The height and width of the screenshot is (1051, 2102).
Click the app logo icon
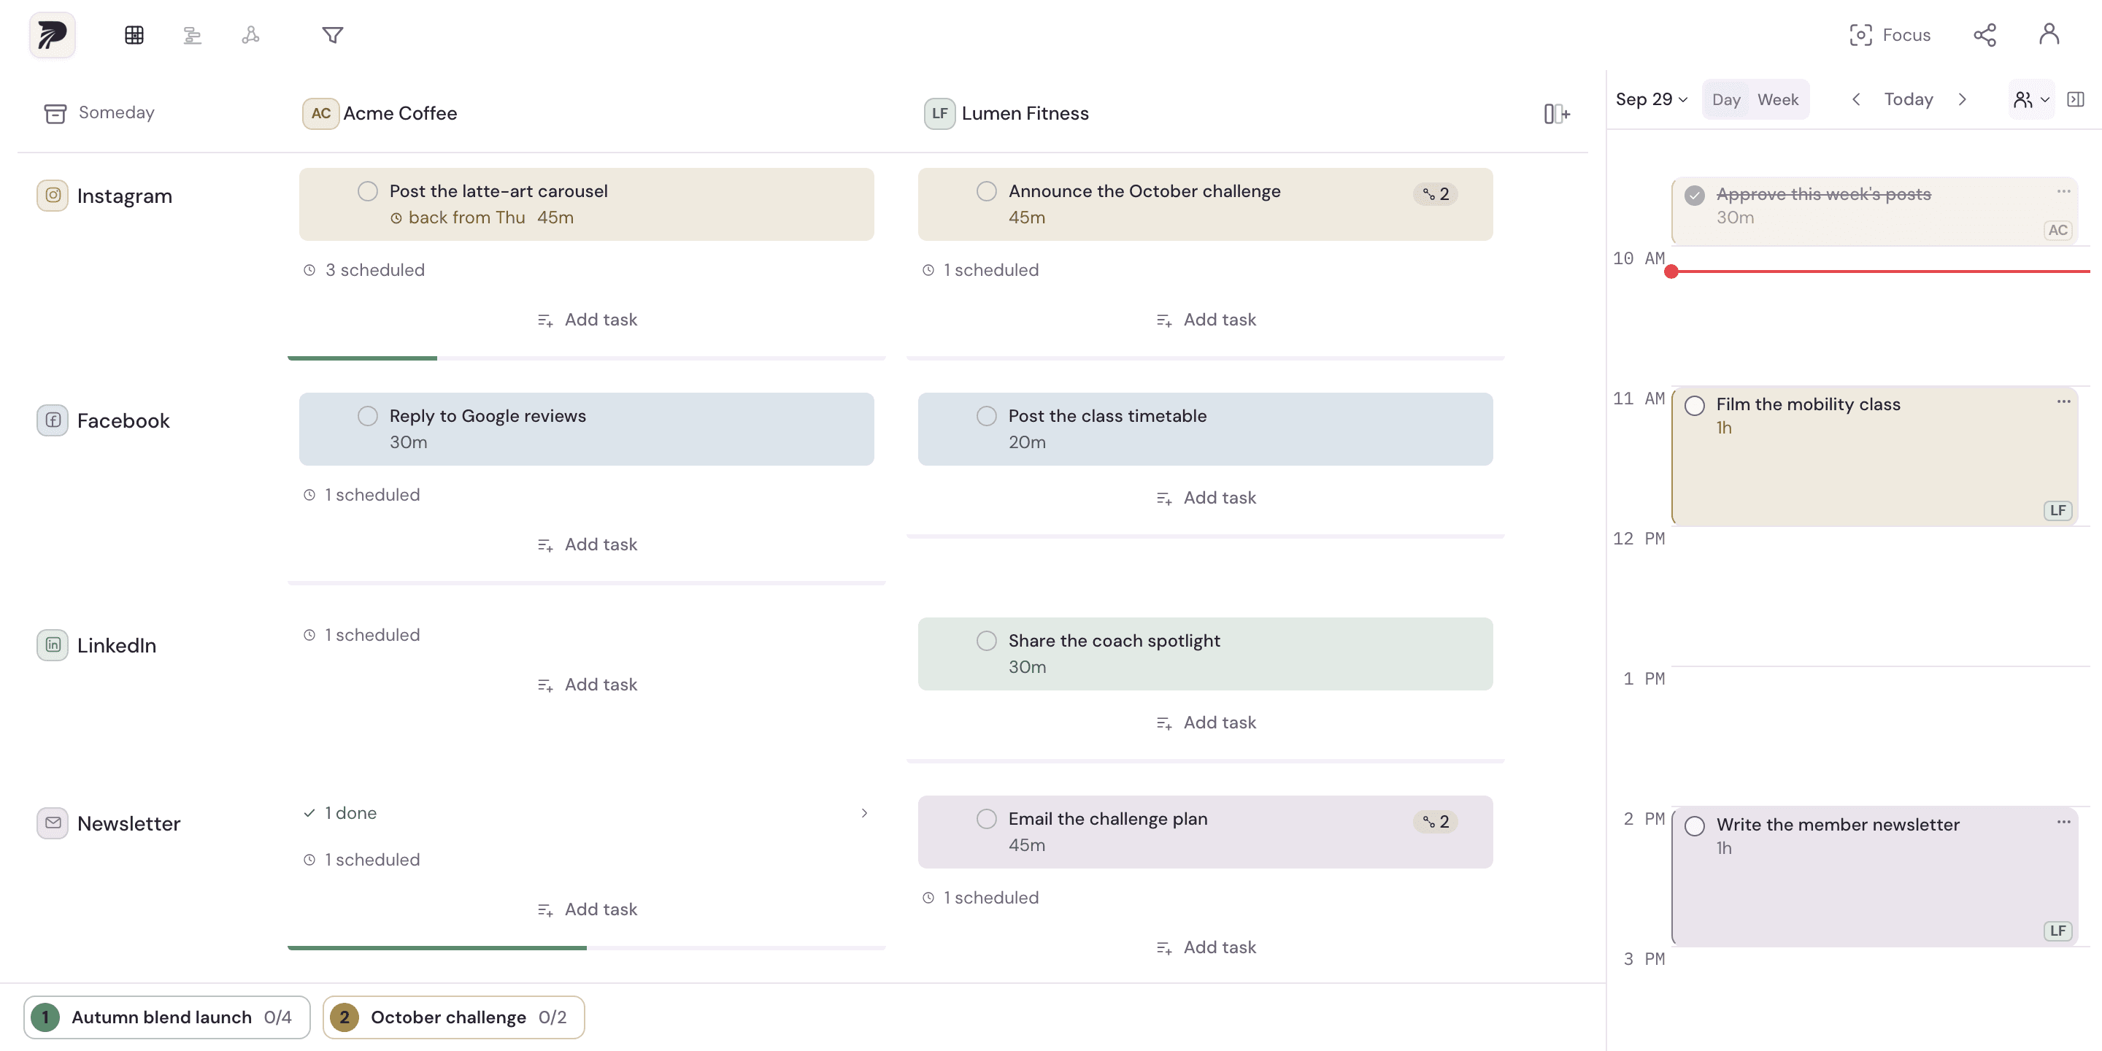point(53,35)
